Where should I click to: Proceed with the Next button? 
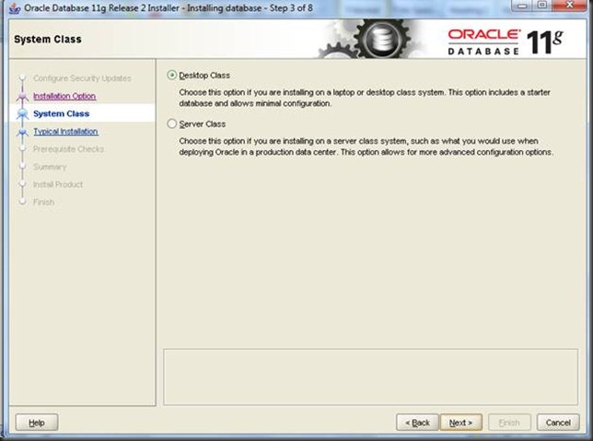point(460,422)
